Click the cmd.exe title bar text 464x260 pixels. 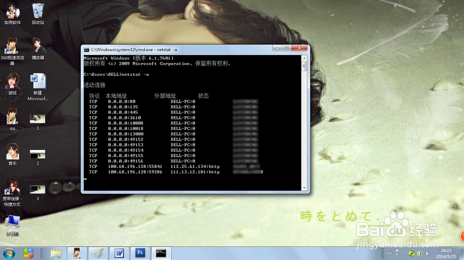click(134, 50)
